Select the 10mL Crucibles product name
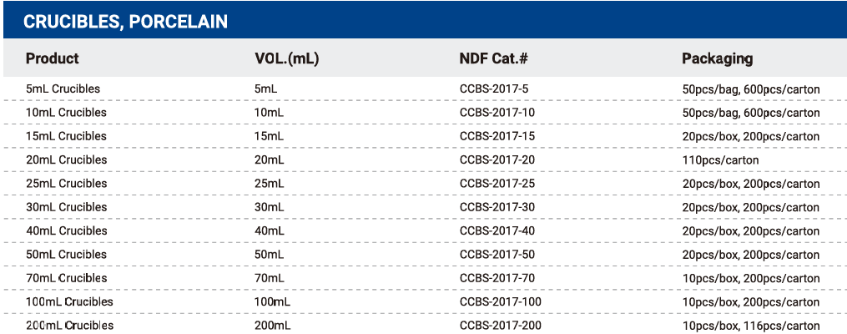The image size is (847, 334). pos(66,113)
